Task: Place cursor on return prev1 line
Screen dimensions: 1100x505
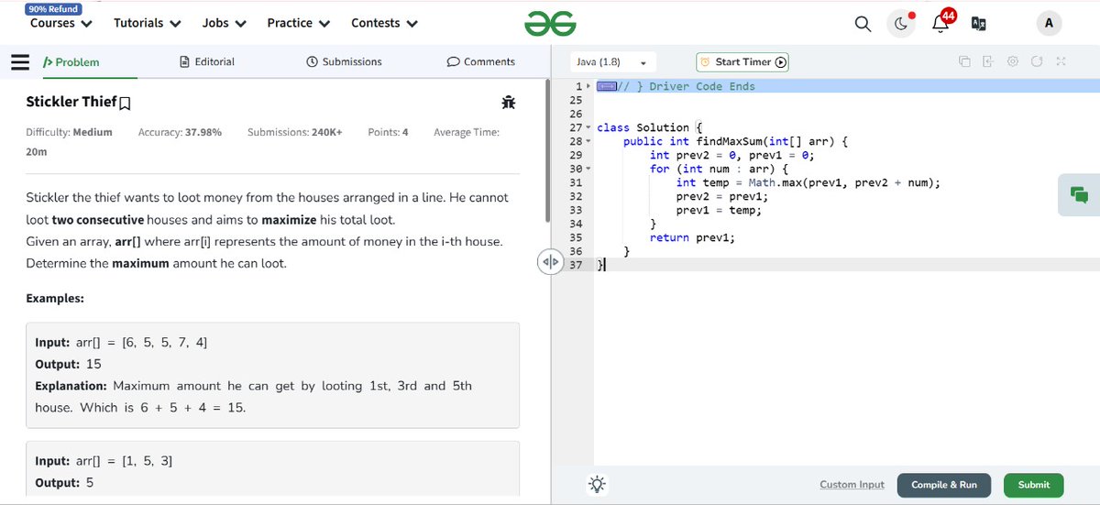Action: [692, 237]
